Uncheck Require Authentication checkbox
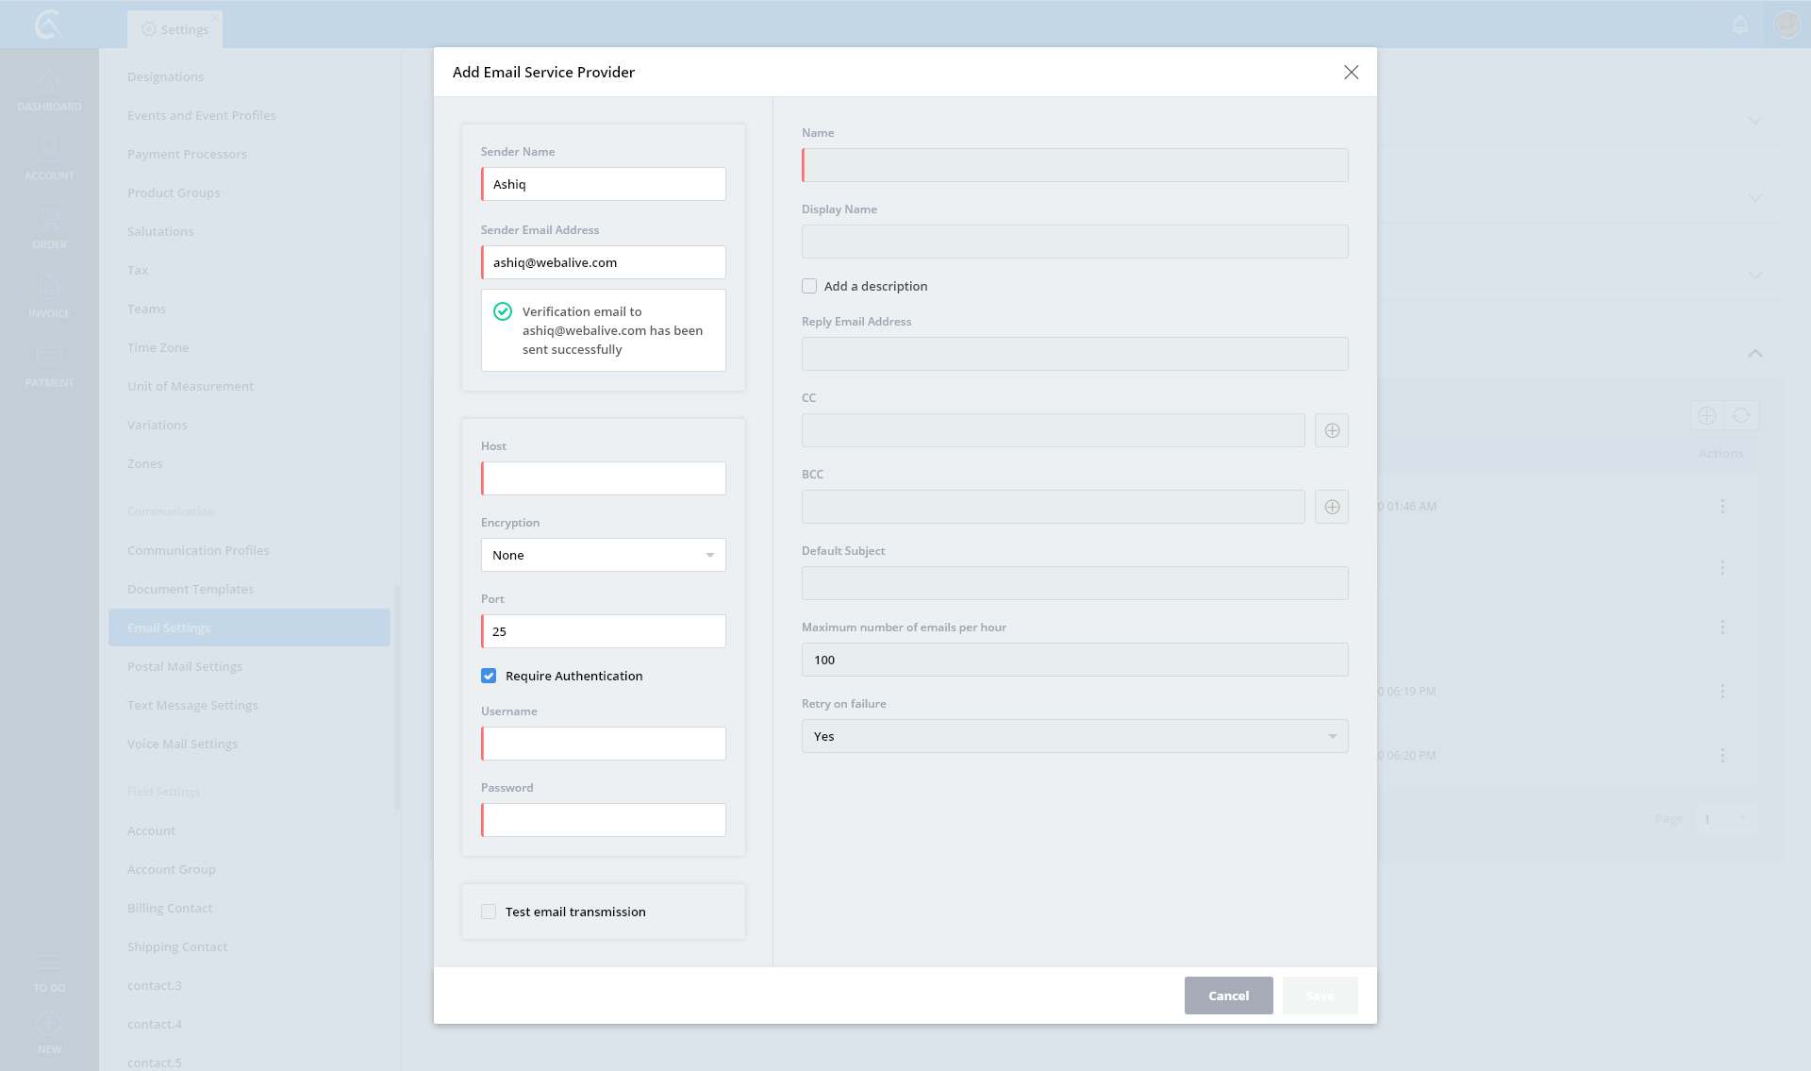The width and height of the screenshot is (1811, 1071). tap(489, 676)
